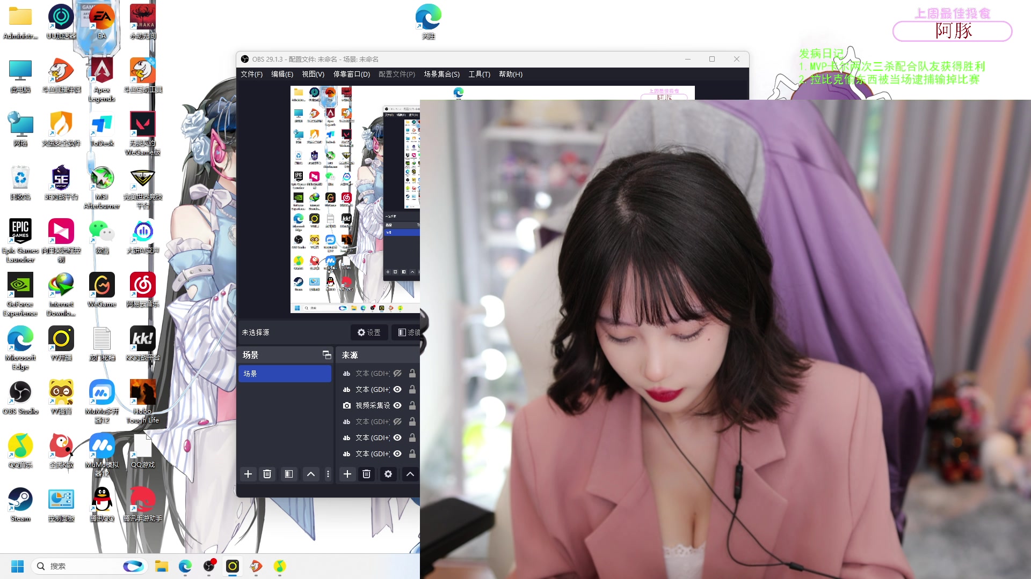This screenshot has width=1031, height=579.
Task: Hide the second 文本 (GDI+) source
Action: (397, 389)
